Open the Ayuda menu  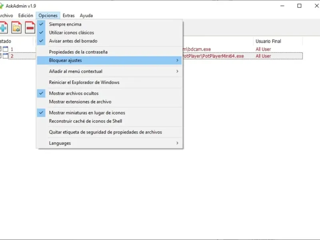(x=86, y=16)
